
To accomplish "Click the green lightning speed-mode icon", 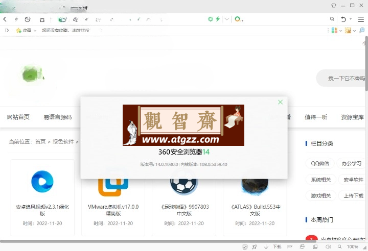I will 218,19.
